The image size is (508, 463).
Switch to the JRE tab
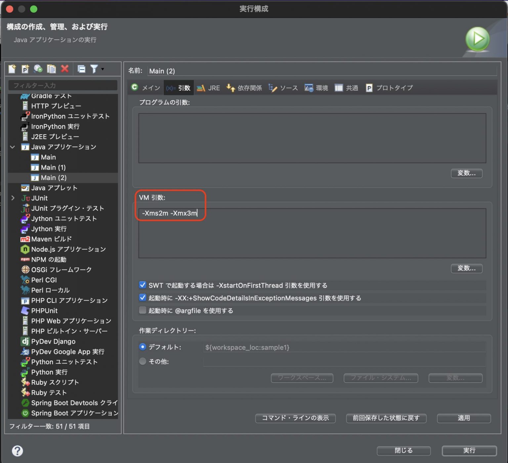209,88
